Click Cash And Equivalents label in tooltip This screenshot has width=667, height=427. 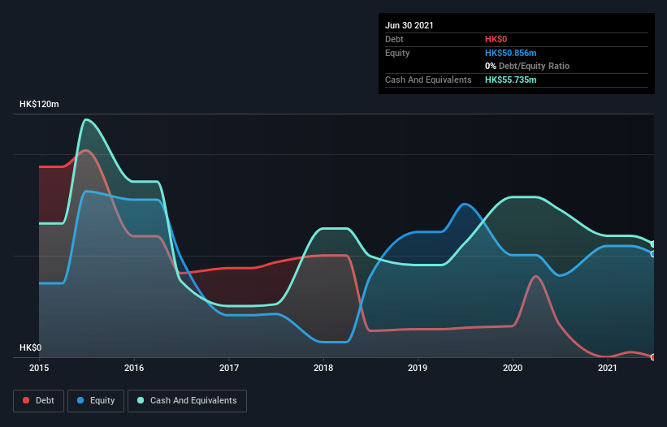428,80
